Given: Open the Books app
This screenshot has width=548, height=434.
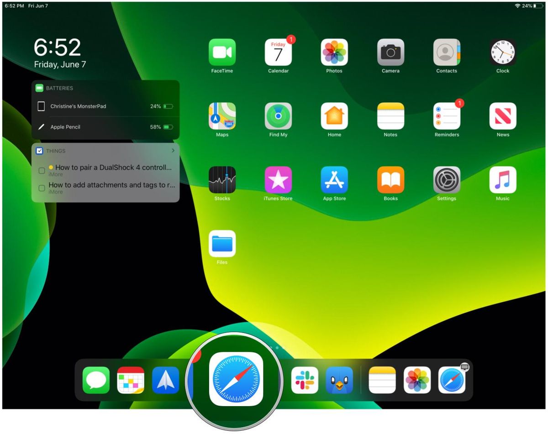Looking at the screenshot, I should (x=391, y=180).
